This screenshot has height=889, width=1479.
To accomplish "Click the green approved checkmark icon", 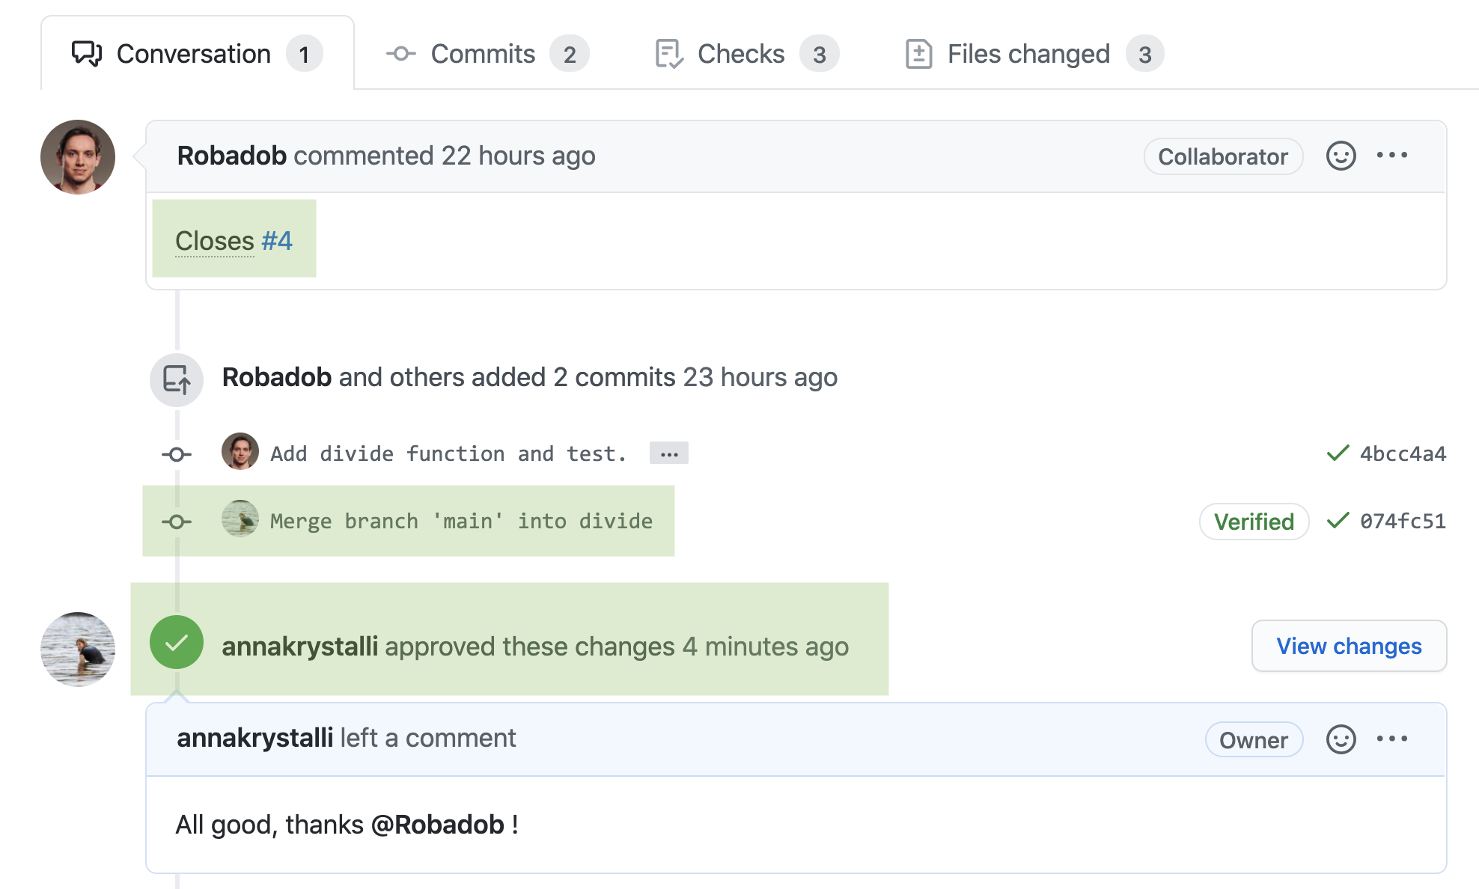I will click(x=177, y=642).
